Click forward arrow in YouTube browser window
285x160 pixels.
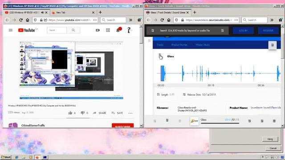click(14, 20)
